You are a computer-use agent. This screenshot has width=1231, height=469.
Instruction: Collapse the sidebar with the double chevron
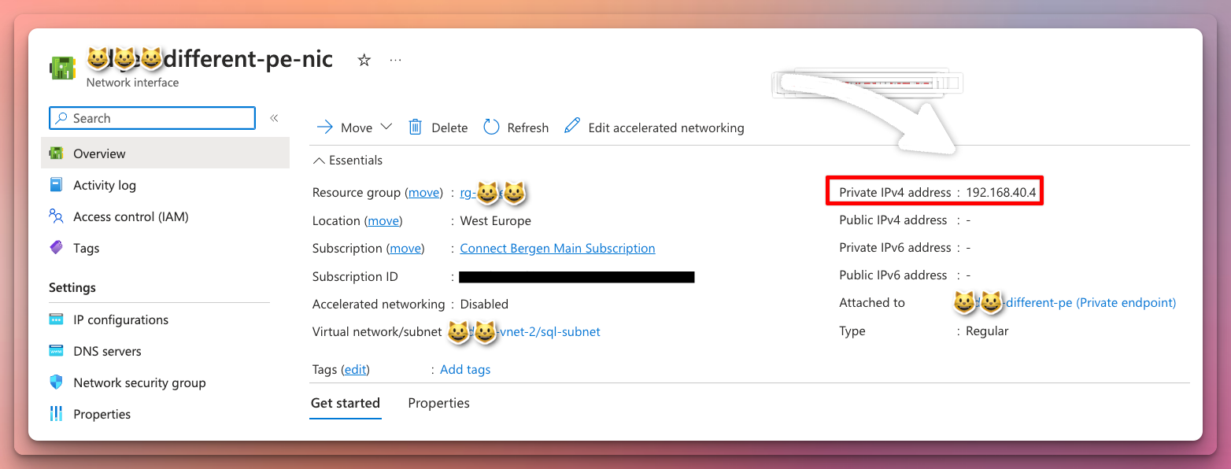click(274, 118)
